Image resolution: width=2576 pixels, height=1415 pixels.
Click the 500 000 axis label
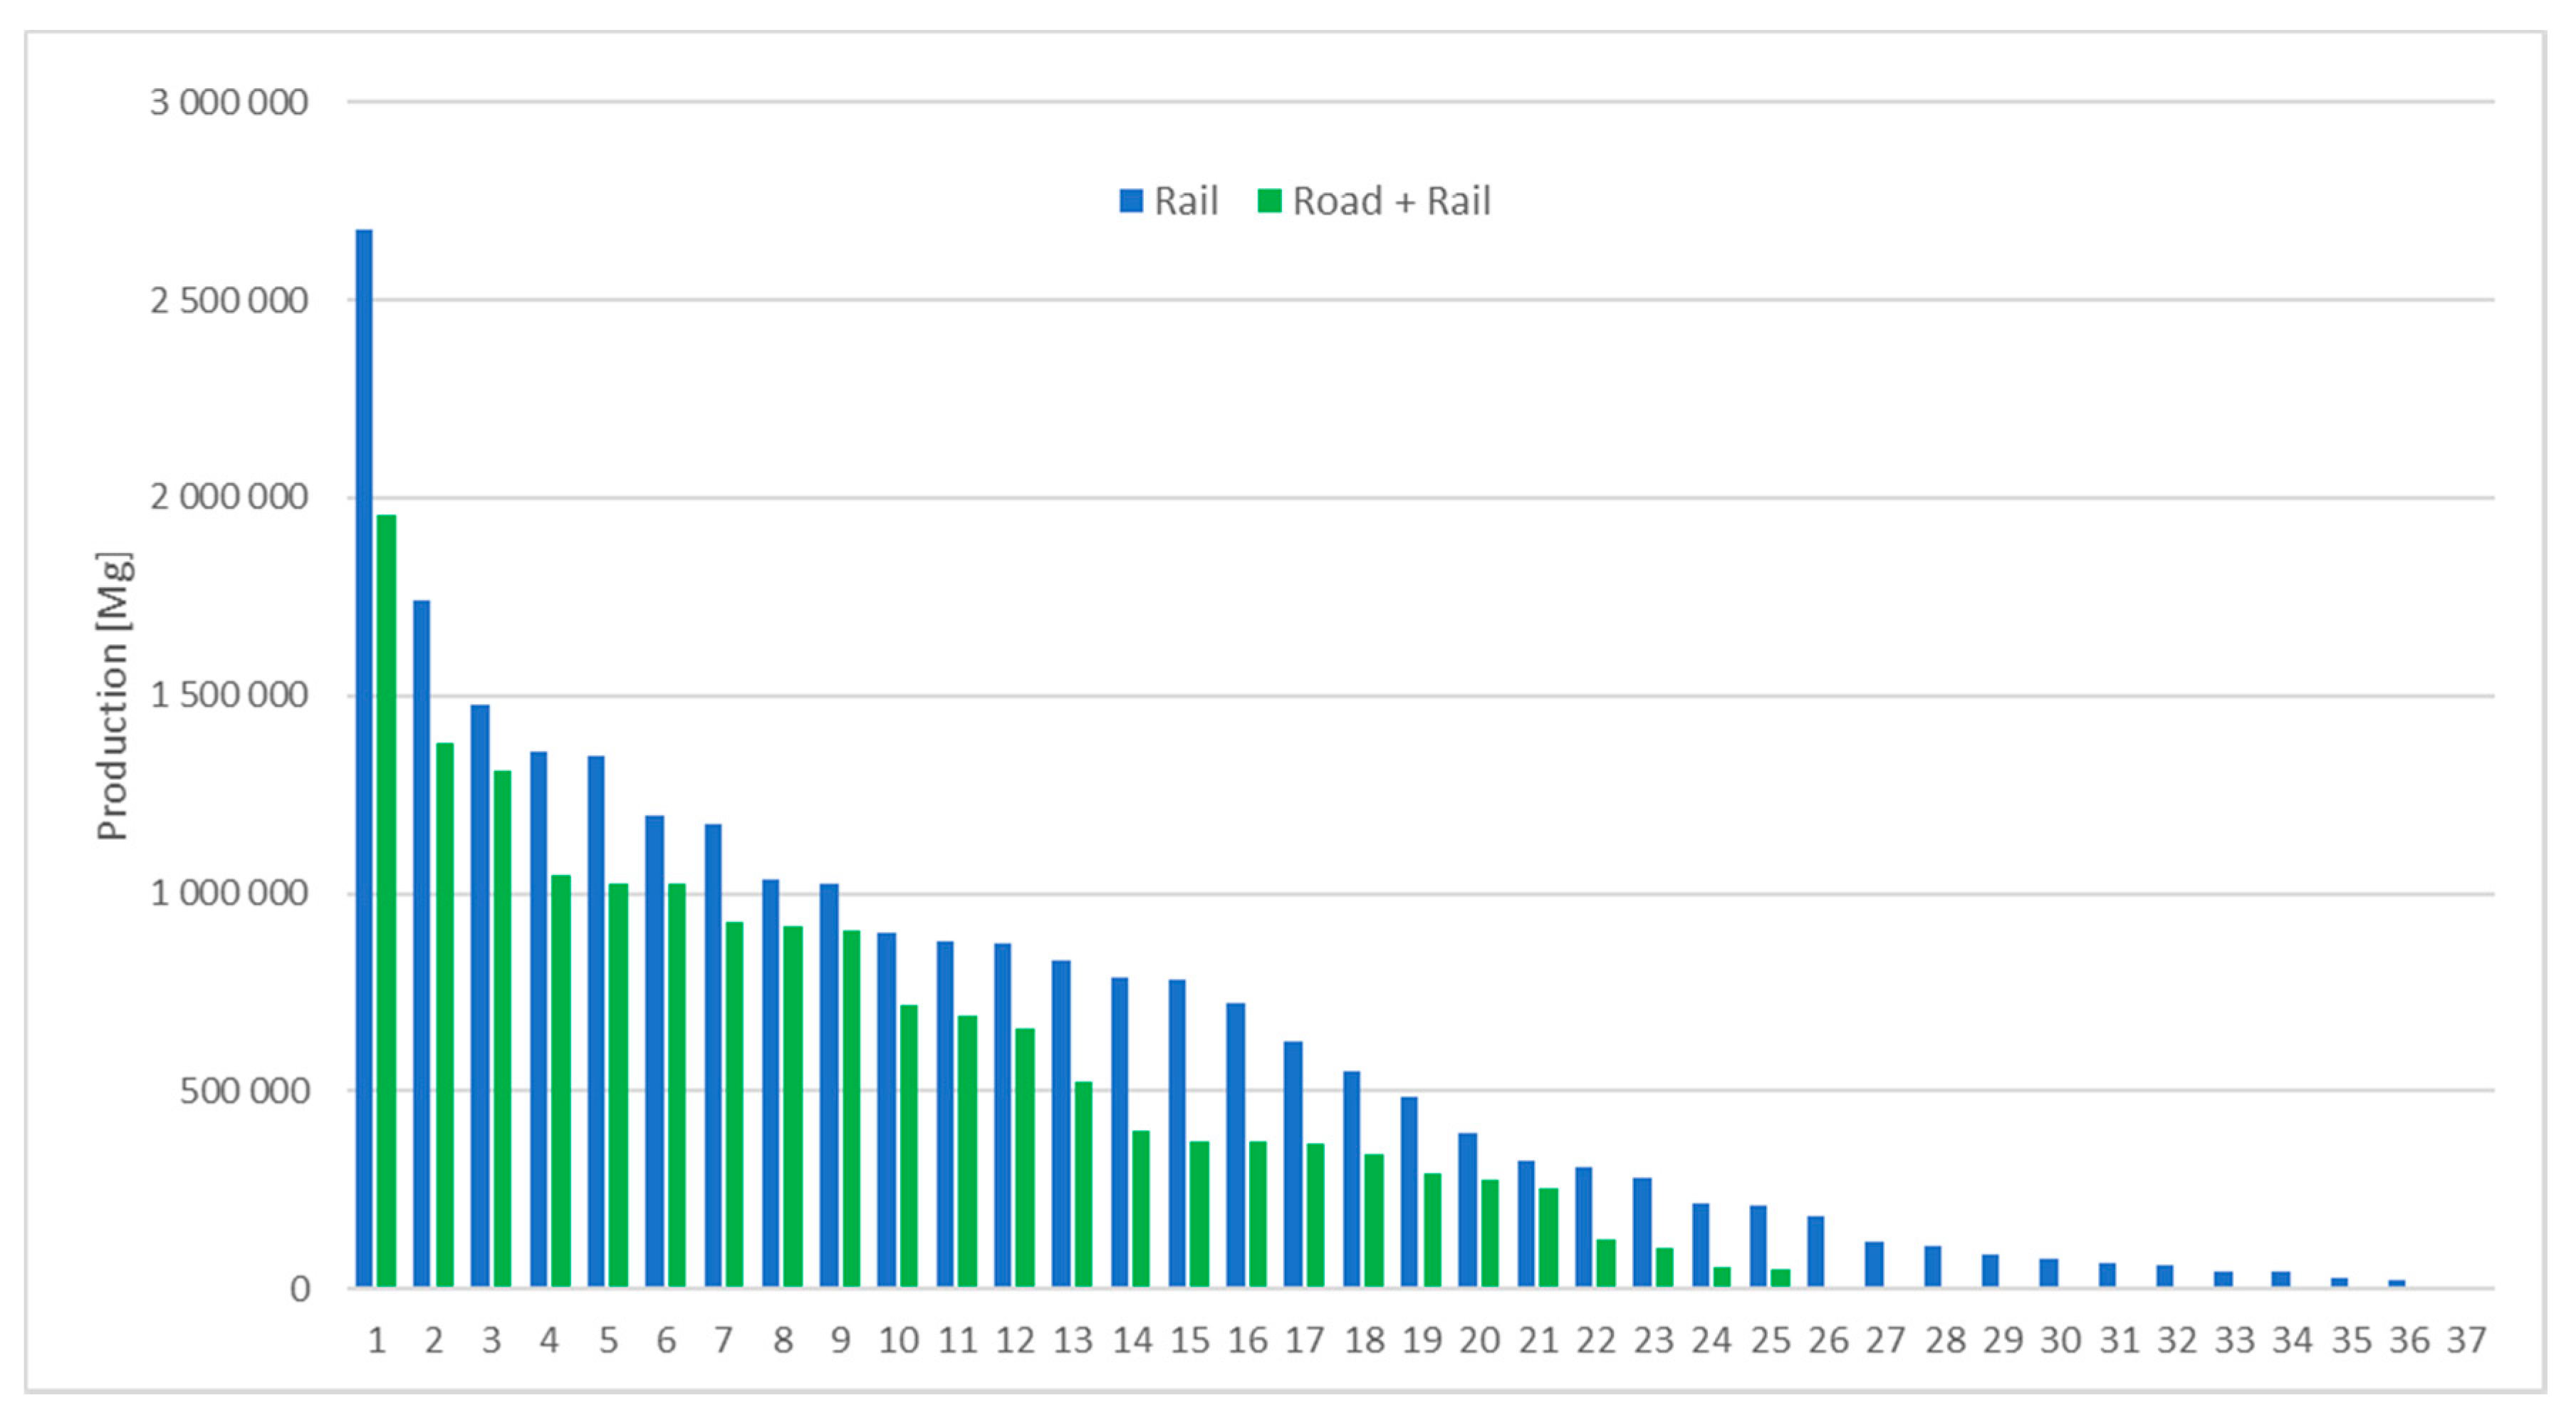[x=244, y=1091]
